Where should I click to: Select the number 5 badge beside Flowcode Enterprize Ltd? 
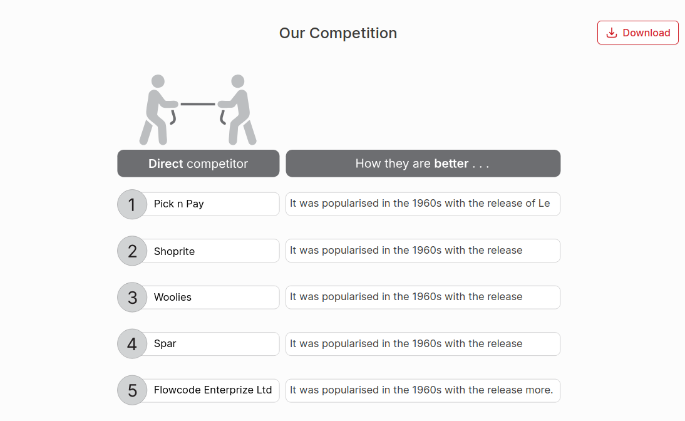pos(131,390)
